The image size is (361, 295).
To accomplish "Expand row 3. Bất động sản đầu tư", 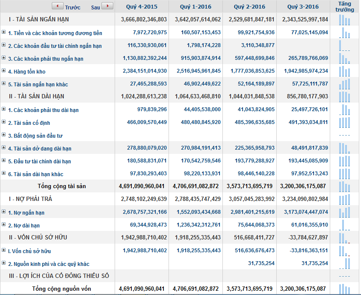I will point(4,135).
